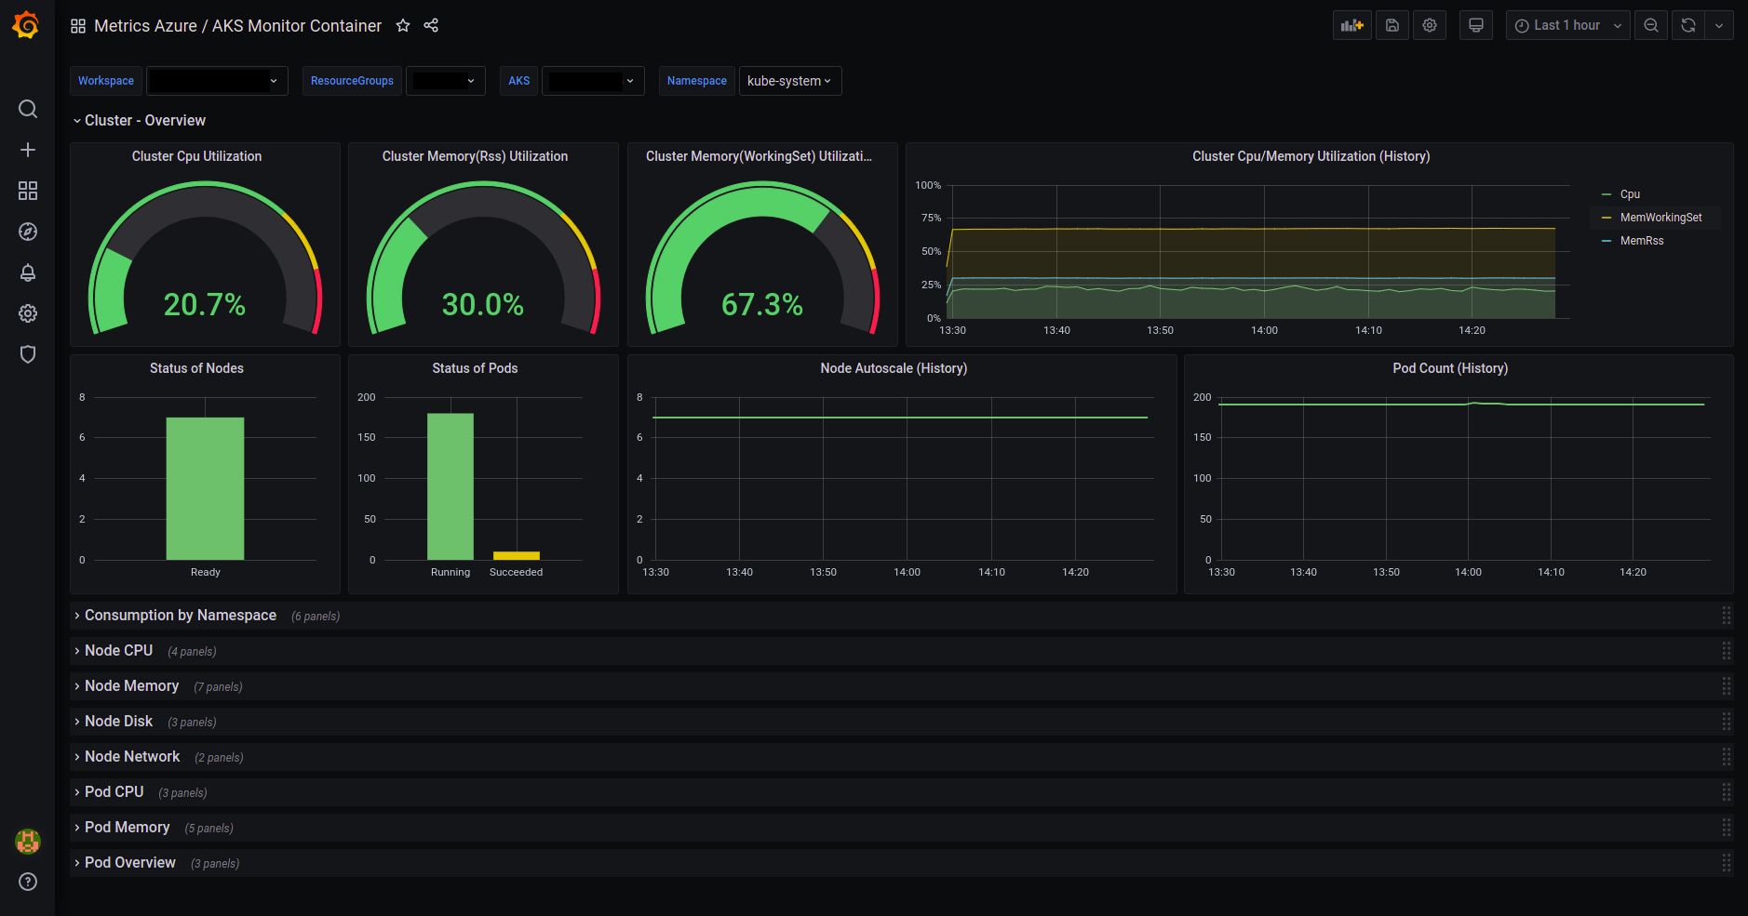Open the Alerting bell icon

coord(28,272)
